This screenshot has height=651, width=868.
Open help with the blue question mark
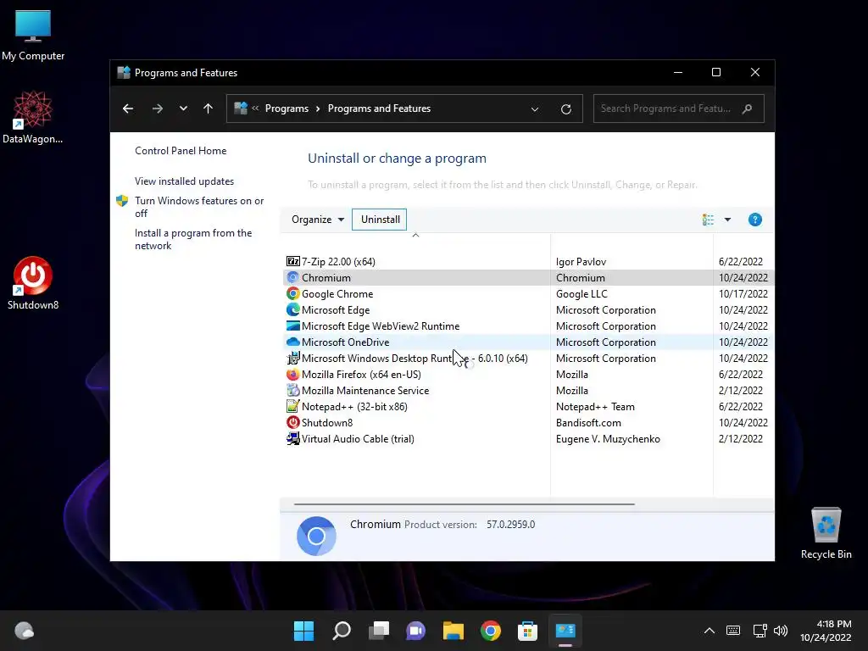[x=755, y=220]
